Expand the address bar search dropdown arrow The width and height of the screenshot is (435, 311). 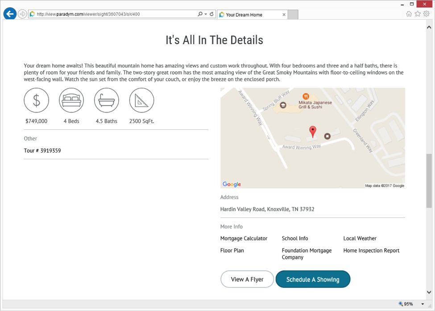(206, 14)
